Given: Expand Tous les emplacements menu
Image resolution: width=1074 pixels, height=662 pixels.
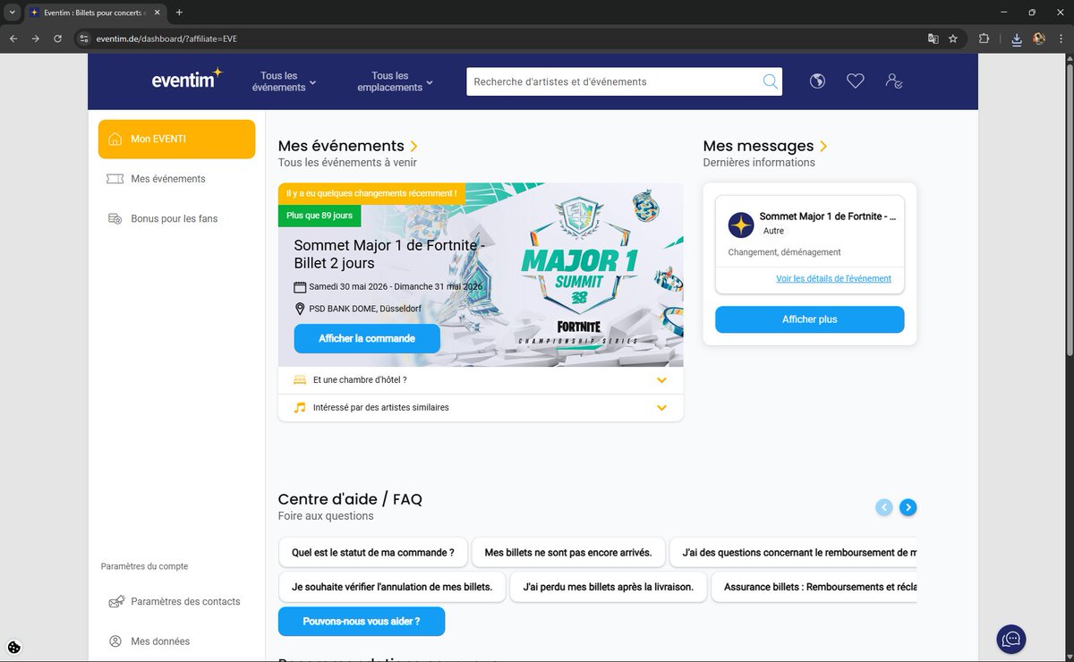Looking at the screenshot, I should click(x=395, y=81).
